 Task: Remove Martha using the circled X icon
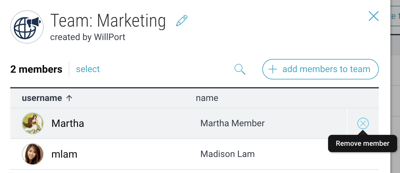click(x=363, y=123)
